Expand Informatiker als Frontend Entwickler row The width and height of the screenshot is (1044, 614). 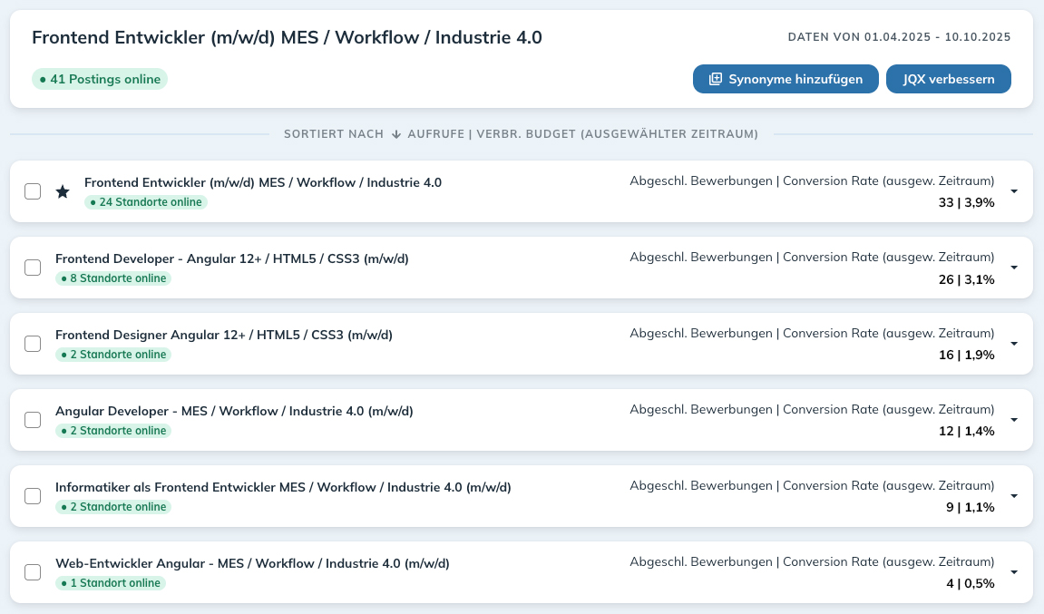[1013, 496]
